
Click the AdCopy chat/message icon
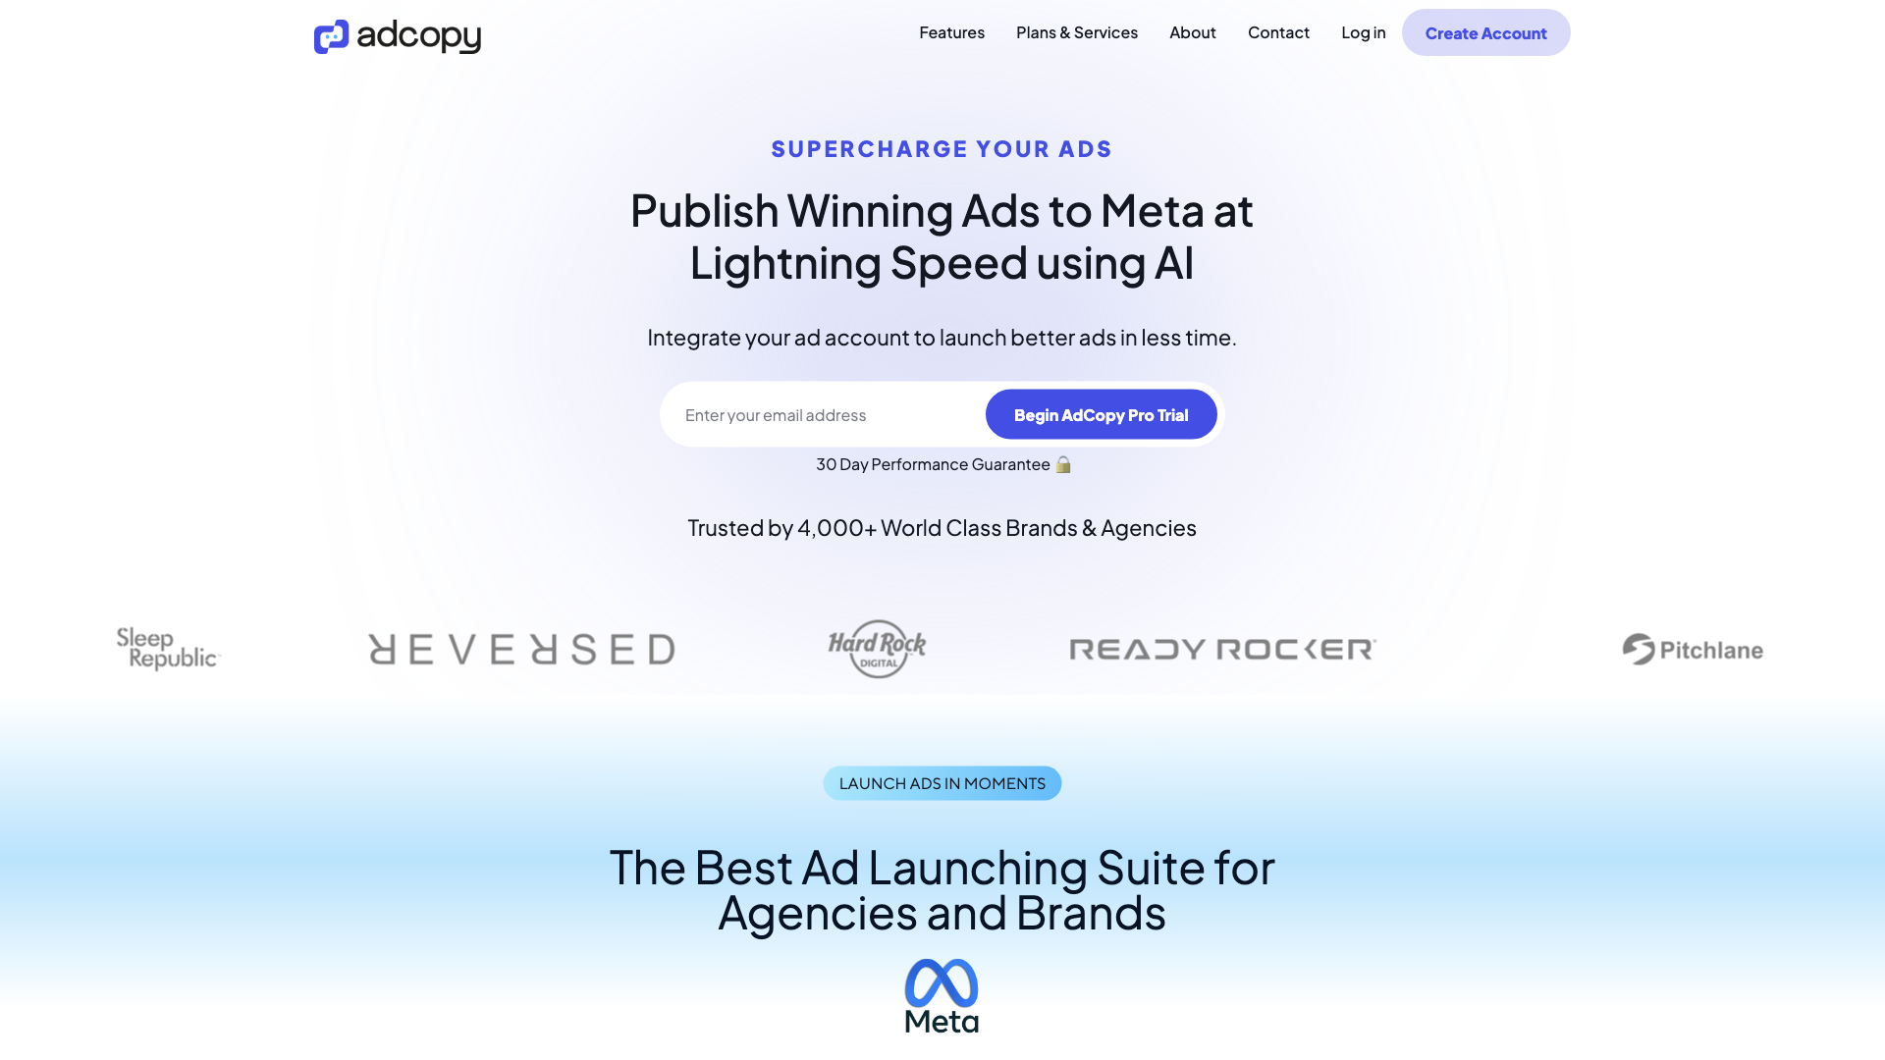click(332, 35)
